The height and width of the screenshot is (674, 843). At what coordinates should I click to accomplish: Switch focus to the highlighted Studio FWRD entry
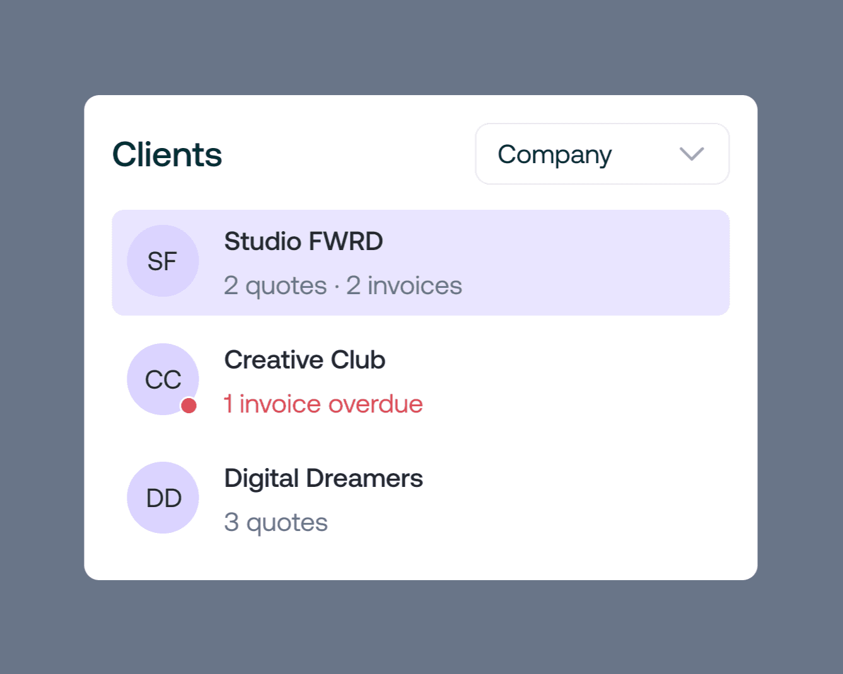coord(421,261)
